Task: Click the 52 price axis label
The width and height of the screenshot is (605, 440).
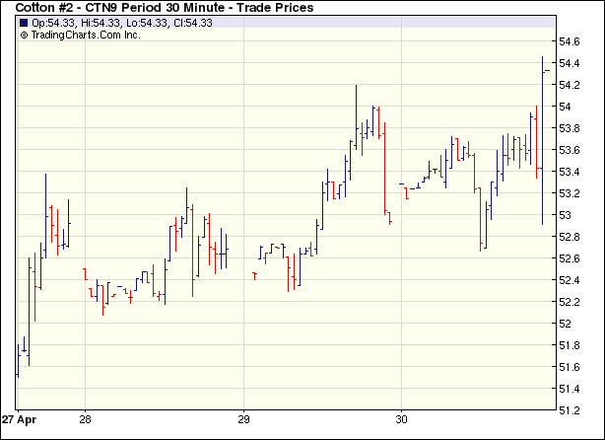Action: (x=566, y=324)
